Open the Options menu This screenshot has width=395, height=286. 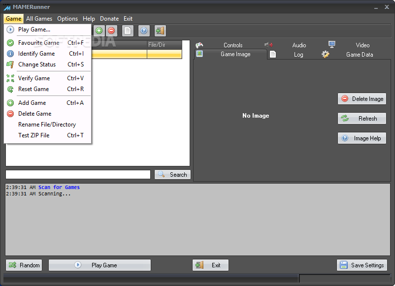[x=67, y=19]
